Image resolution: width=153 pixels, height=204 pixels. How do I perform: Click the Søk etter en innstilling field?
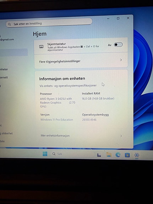pos(49,23)
